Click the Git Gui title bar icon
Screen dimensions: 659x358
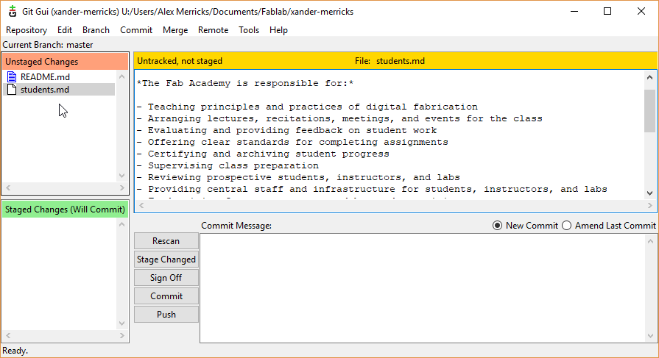13,11
